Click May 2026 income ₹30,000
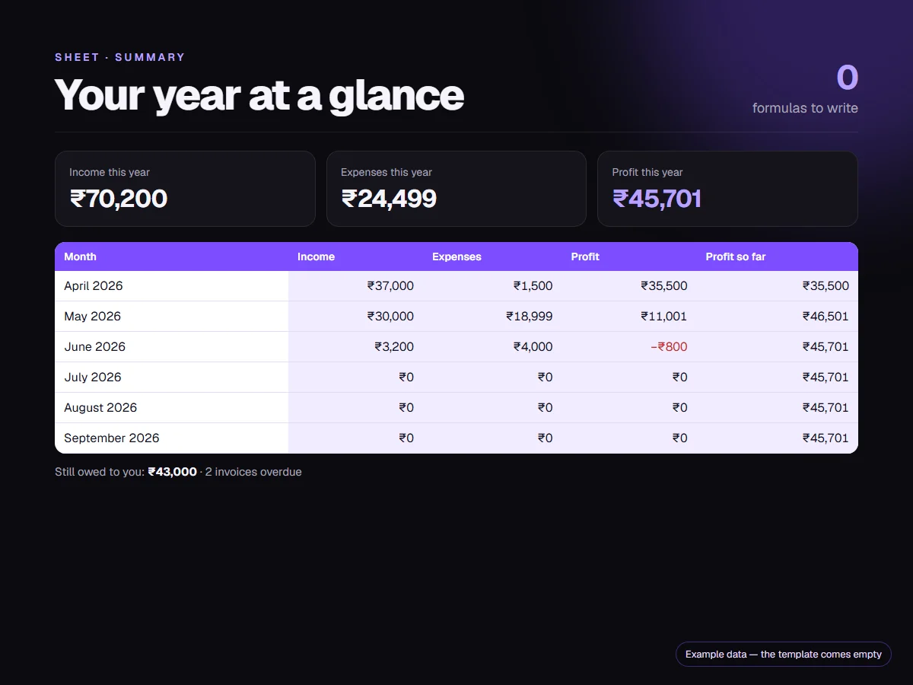The width and height of the screenshot is (913, 685). click(x=390, y=317)
